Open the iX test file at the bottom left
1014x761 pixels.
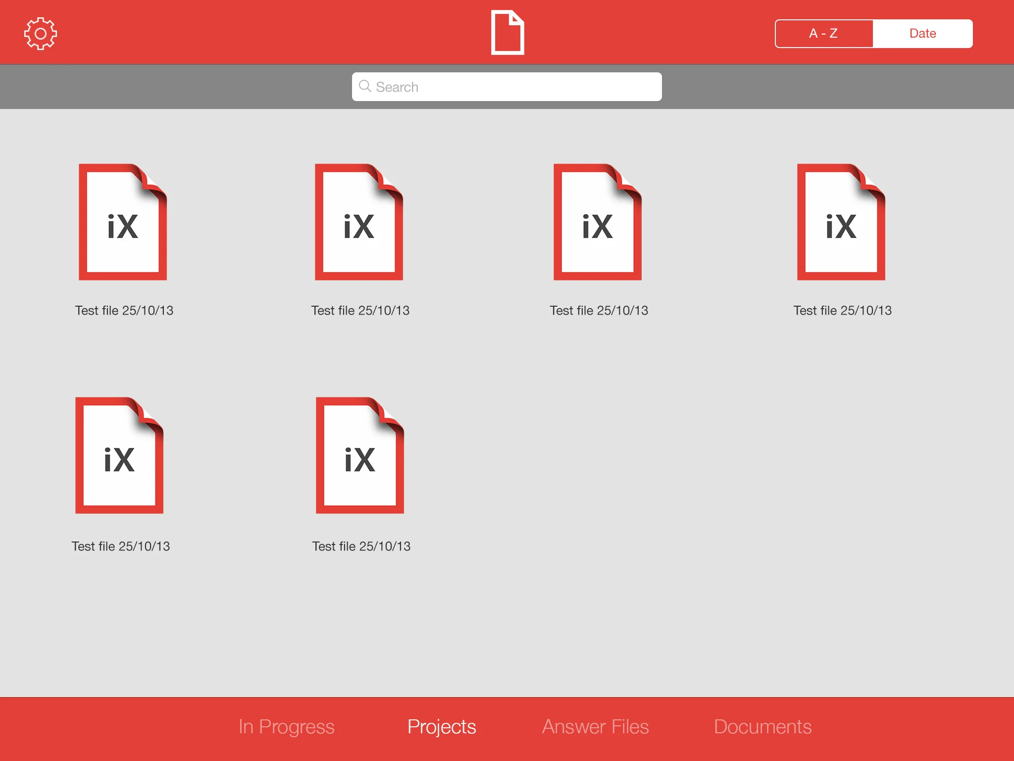pos(119,456)
